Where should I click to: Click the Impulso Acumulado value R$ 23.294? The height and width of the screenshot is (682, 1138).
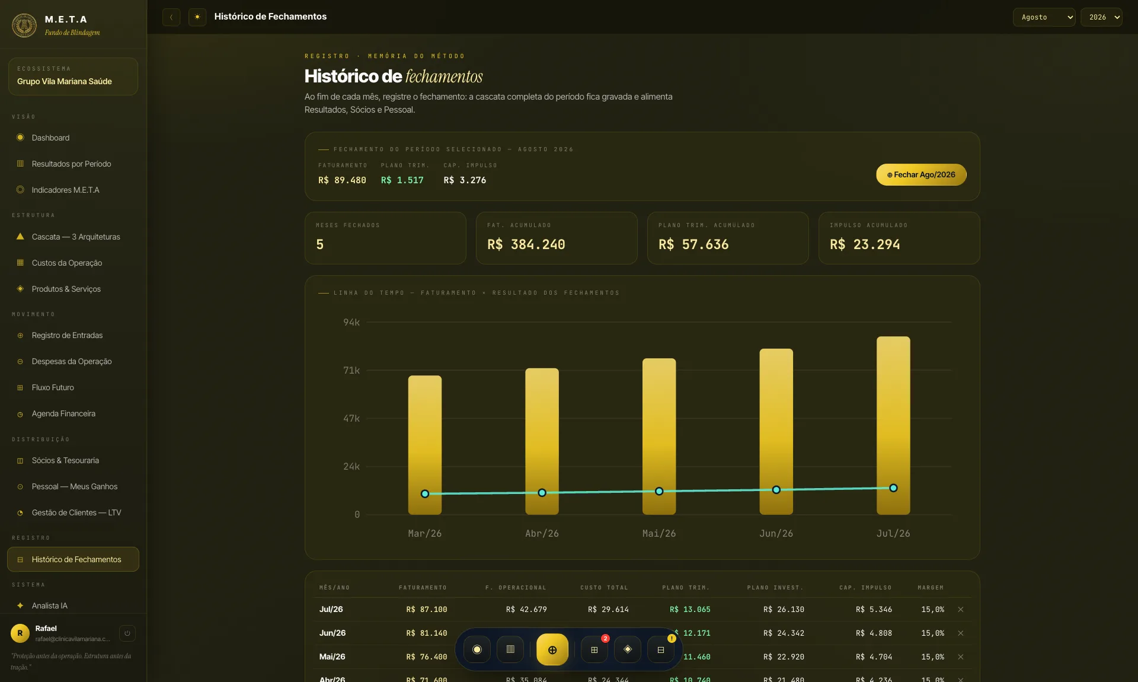865,244
